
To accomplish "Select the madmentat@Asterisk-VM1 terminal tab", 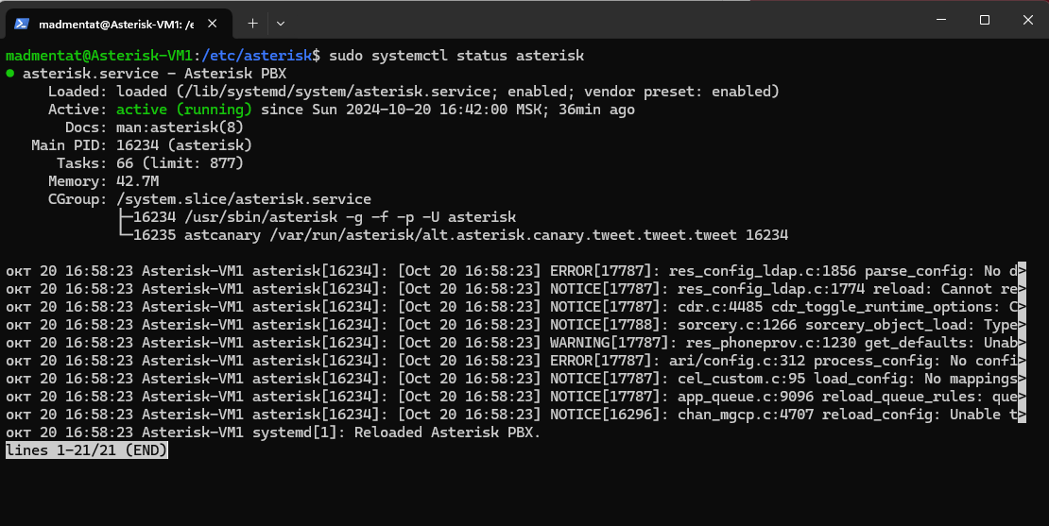I will click(117, 24).
